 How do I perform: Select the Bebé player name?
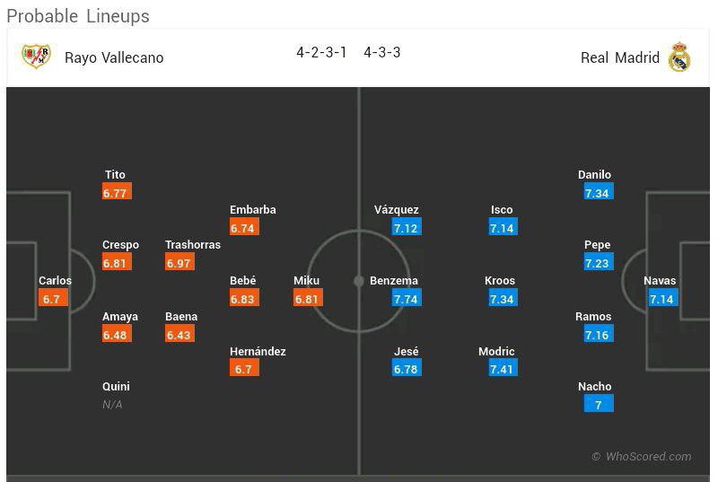pyautogui.click(x=242, y=281)
